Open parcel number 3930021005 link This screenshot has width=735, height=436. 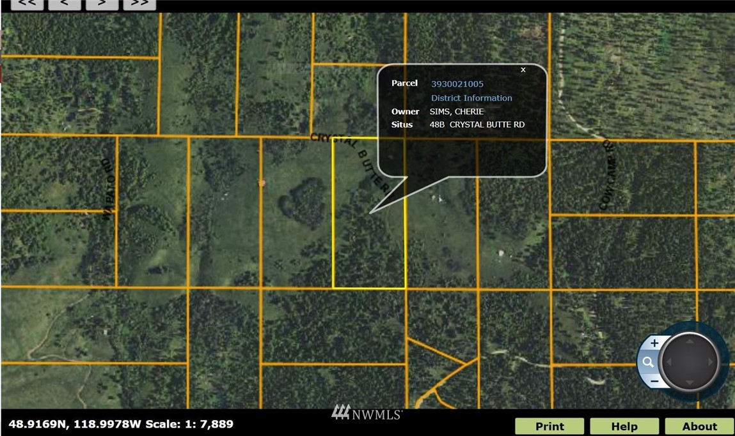tap(457, 84)
